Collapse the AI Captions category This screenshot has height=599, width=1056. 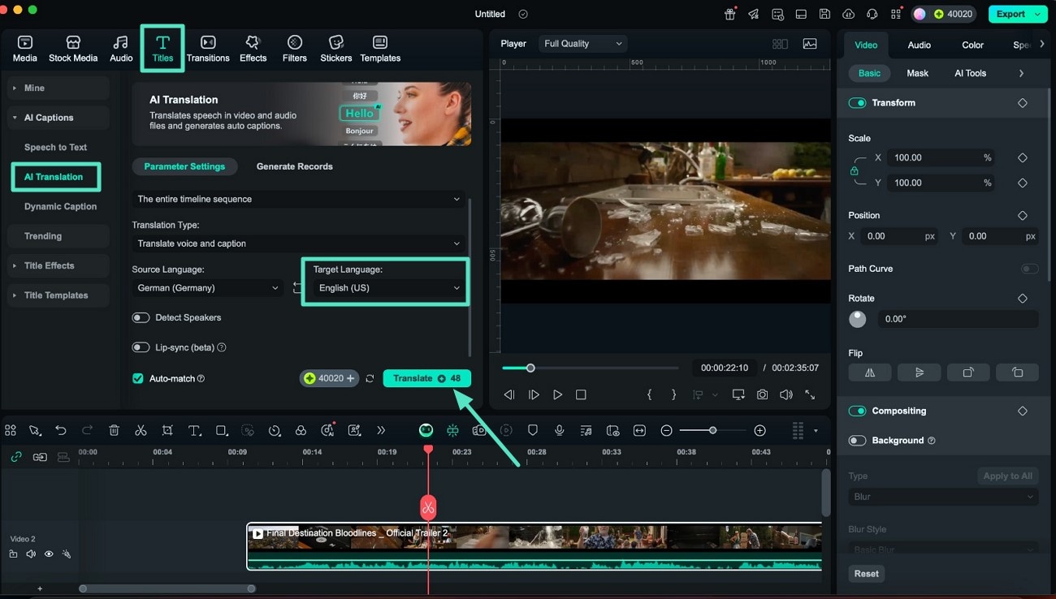(x=58, y=118)
